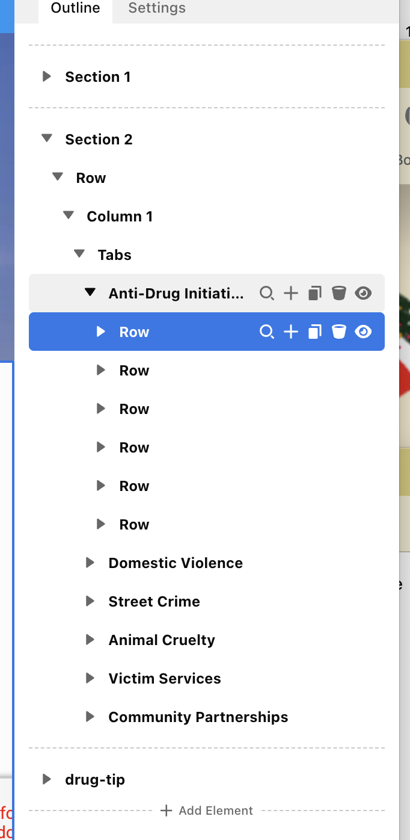Toggle visibility of Anti-Drug Initiative item
410x840 pixels.
363,294
